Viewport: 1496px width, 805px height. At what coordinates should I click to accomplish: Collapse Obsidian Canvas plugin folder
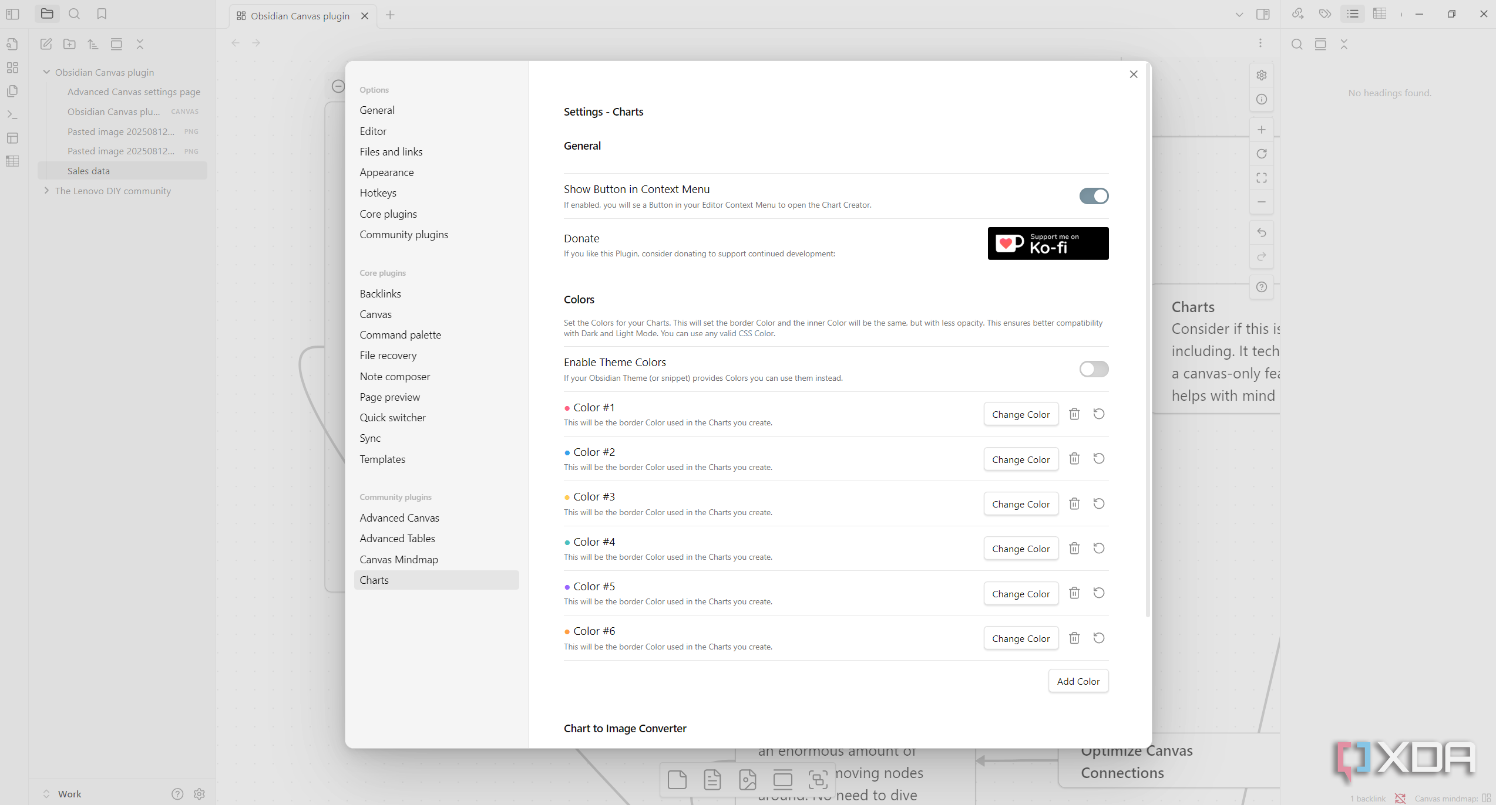[46, 72]
